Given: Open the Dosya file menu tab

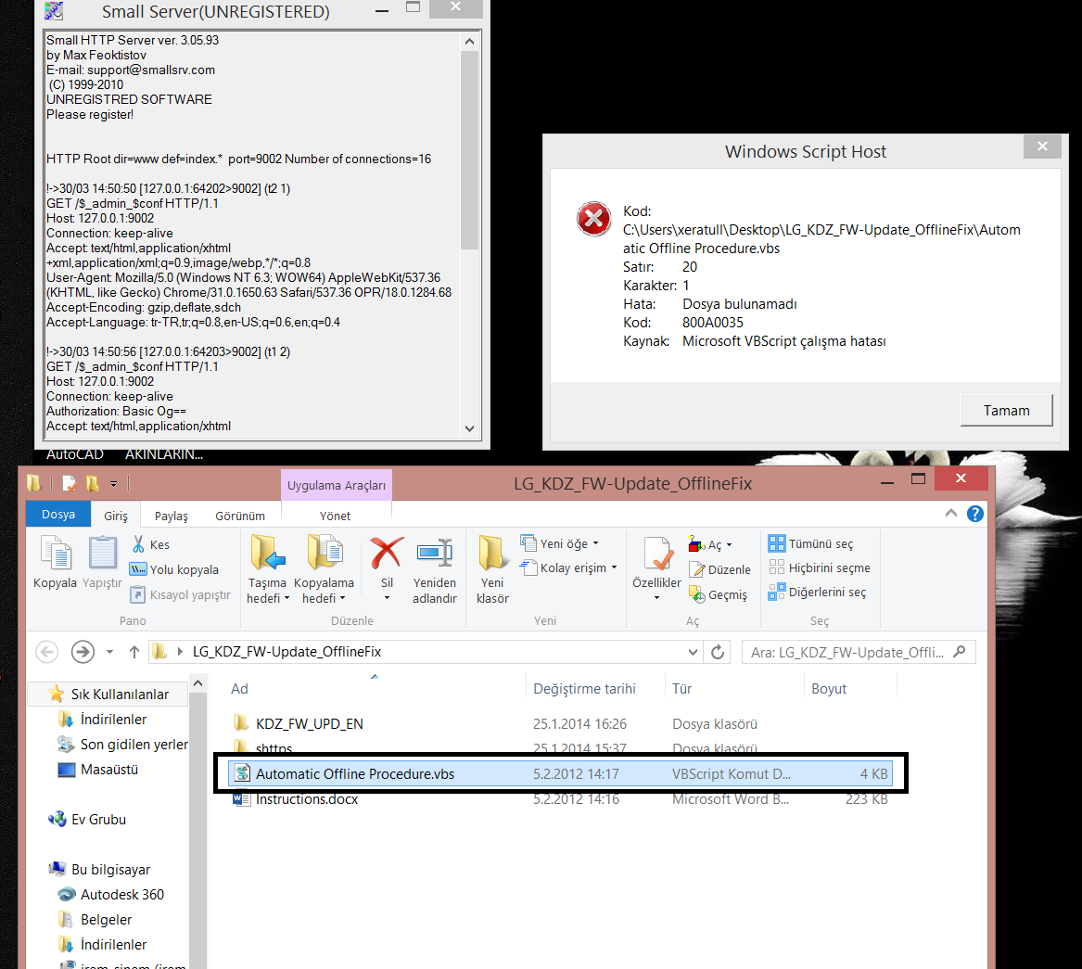Looking at the screenshot, I should click(x=58, y=515).
